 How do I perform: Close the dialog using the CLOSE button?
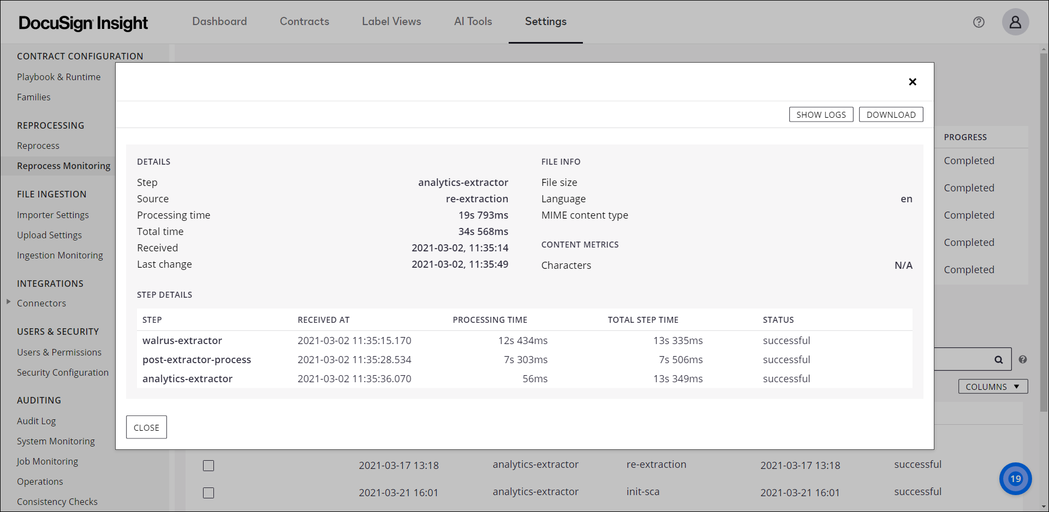pyautogui.click(x=146, y=427)
